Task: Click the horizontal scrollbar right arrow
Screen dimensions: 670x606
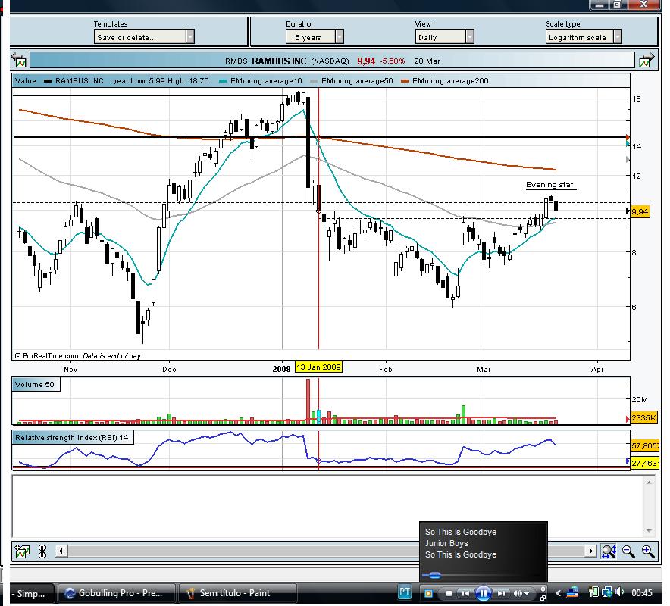Action: click(x=590, y=551)
